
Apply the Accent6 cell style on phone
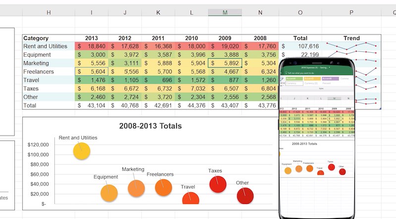coord(330,78)
